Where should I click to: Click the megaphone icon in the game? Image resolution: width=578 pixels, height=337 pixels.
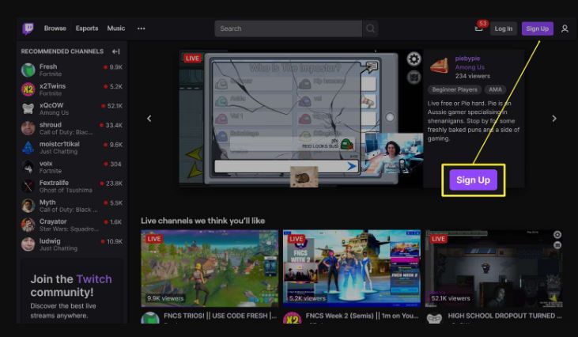tap(368, 102)
